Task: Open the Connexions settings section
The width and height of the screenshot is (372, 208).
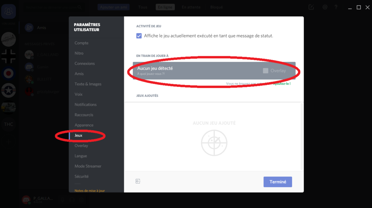Action: (x=84, y=64)
